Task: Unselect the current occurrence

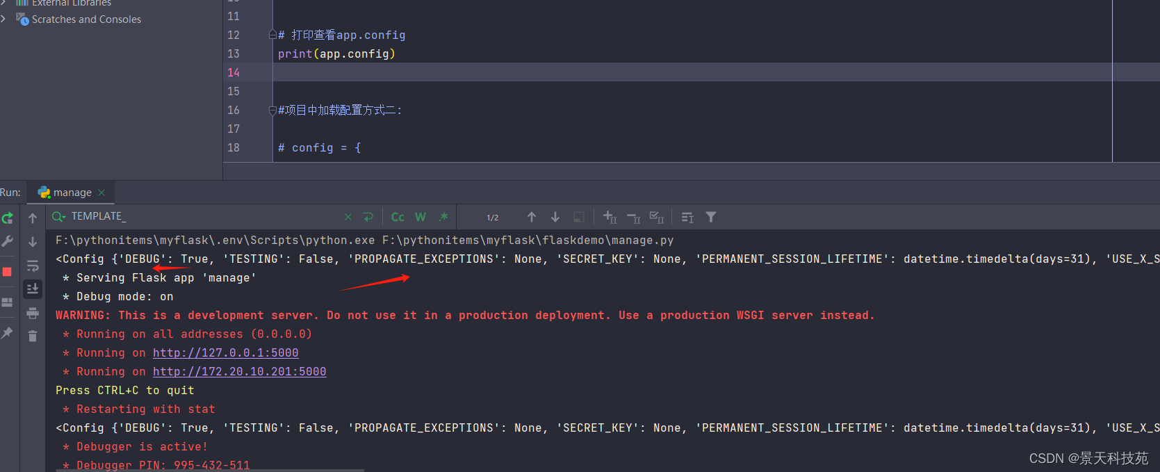Action: click(x=634, y=218)
